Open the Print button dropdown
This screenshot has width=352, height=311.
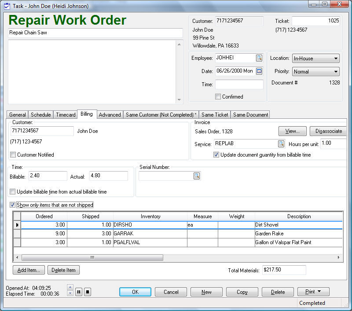pos(313,292)
